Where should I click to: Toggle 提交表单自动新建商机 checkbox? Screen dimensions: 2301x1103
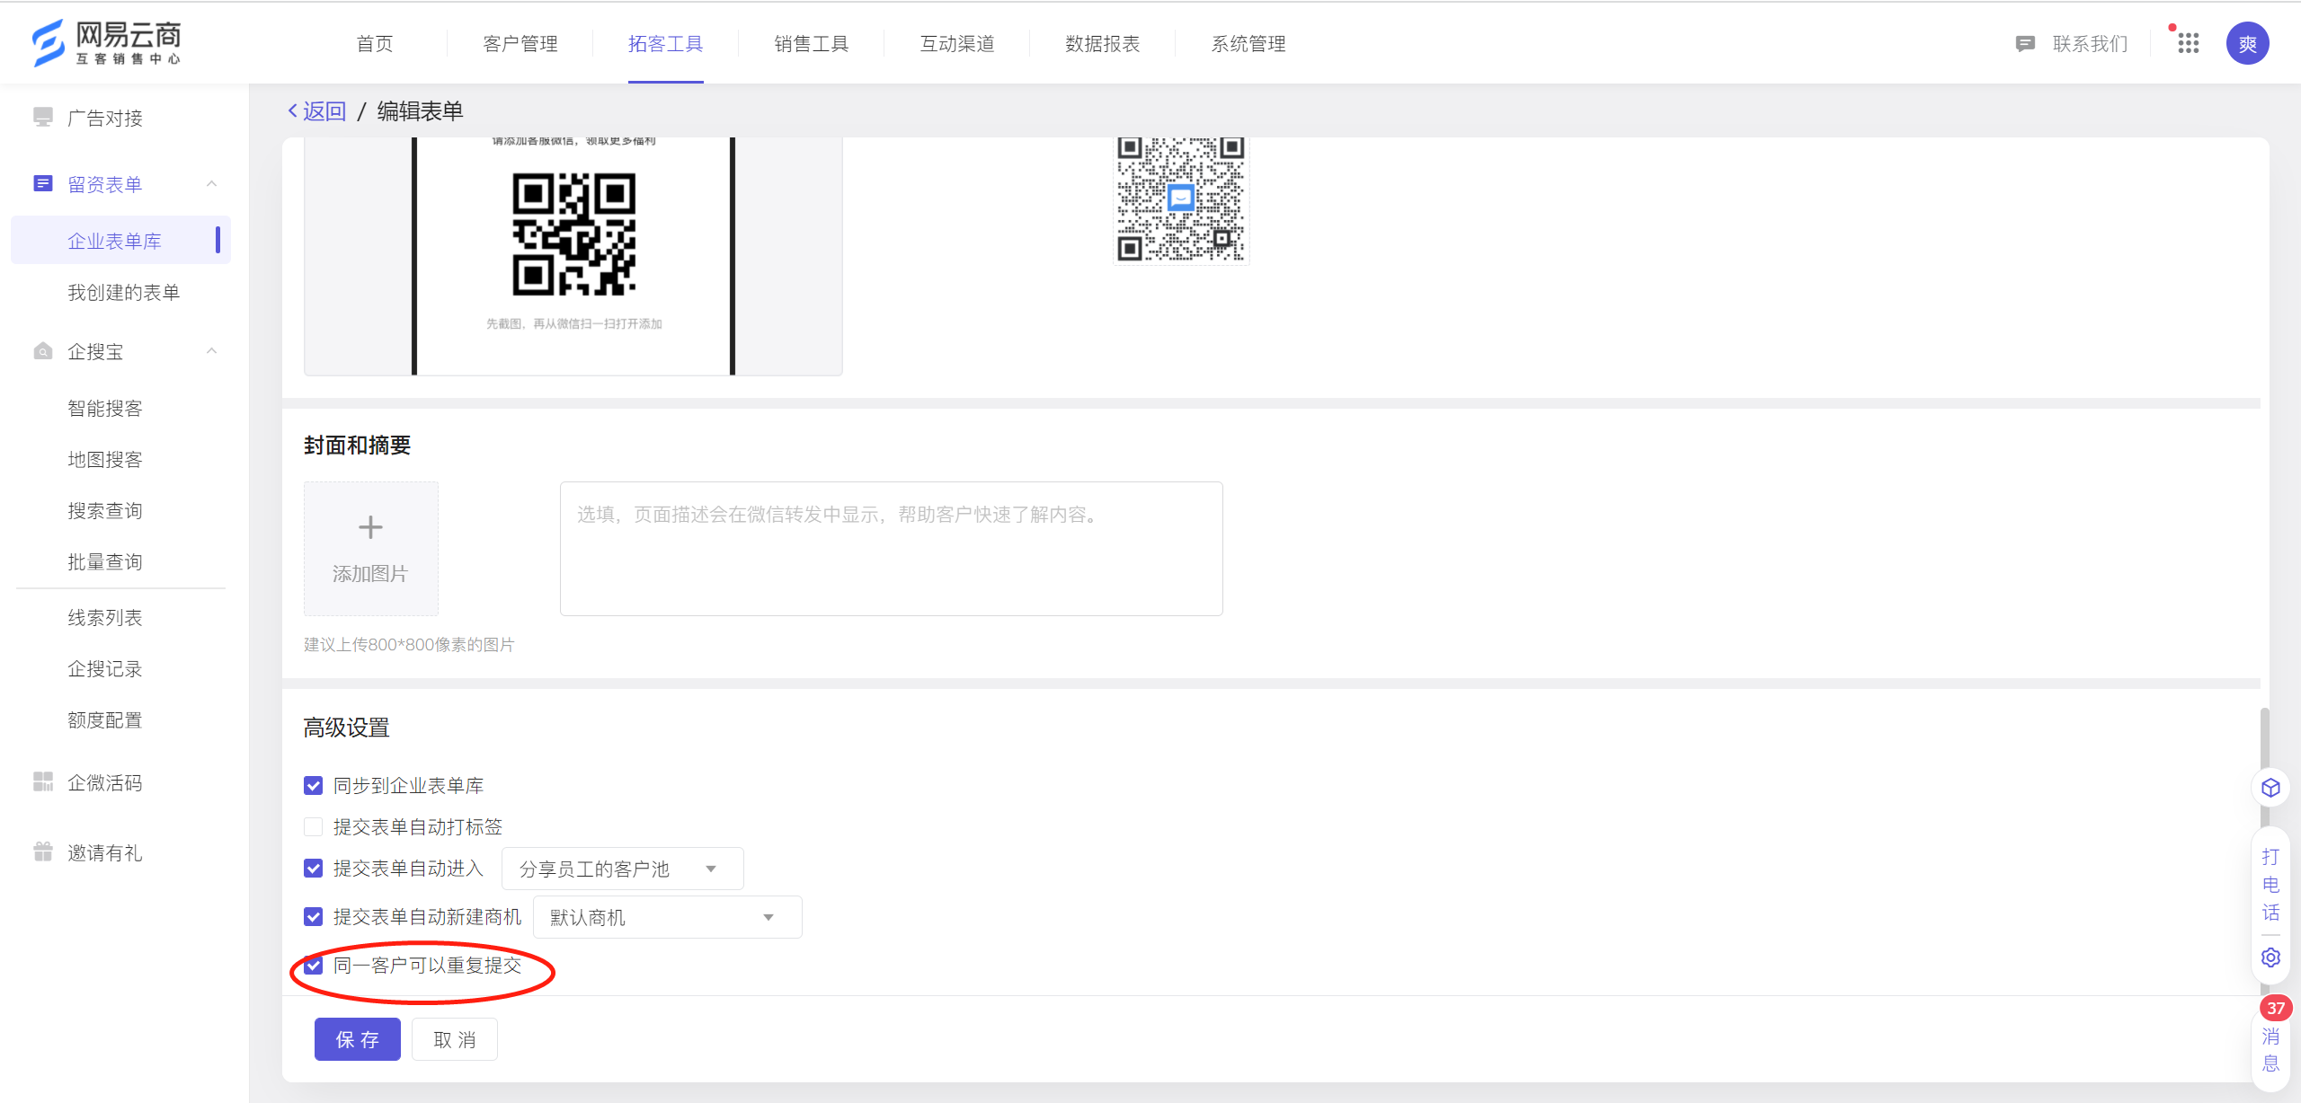coord(314,917)
